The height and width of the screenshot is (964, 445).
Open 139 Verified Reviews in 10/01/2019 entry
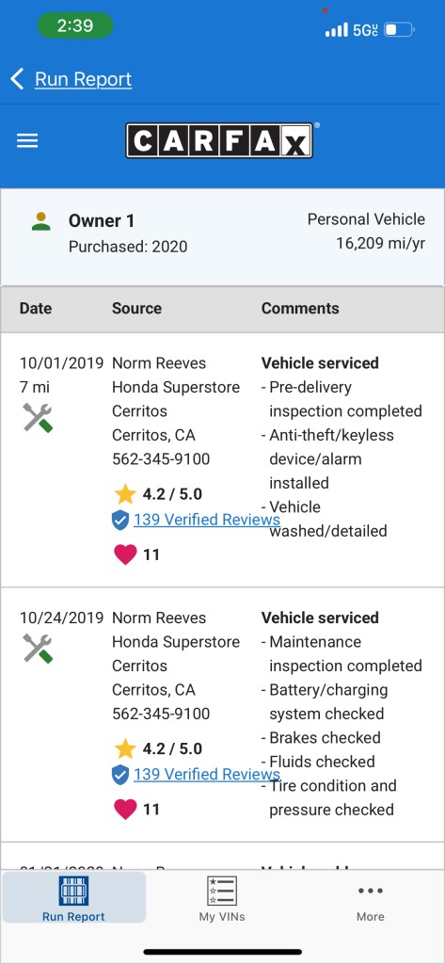207,520
